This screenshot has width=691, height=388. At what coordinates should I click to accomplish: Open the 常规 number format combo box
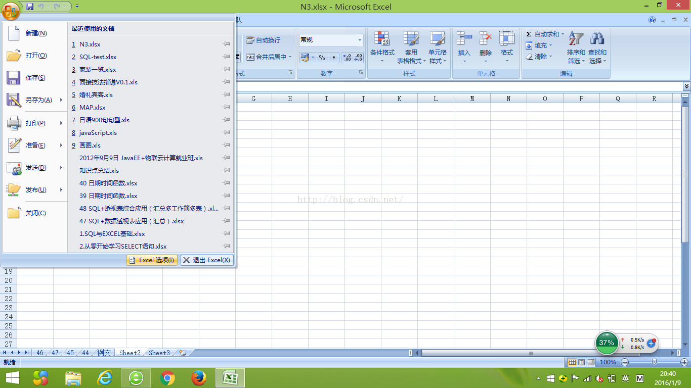(x=331, y=40)
